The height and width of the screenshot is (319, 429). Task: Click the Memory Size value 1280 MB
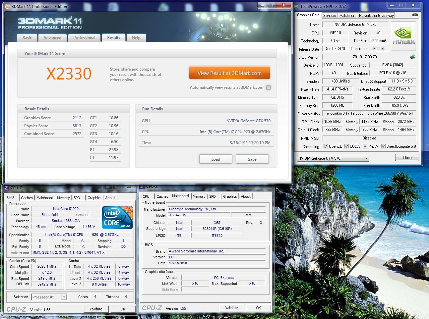coord(337,105)
